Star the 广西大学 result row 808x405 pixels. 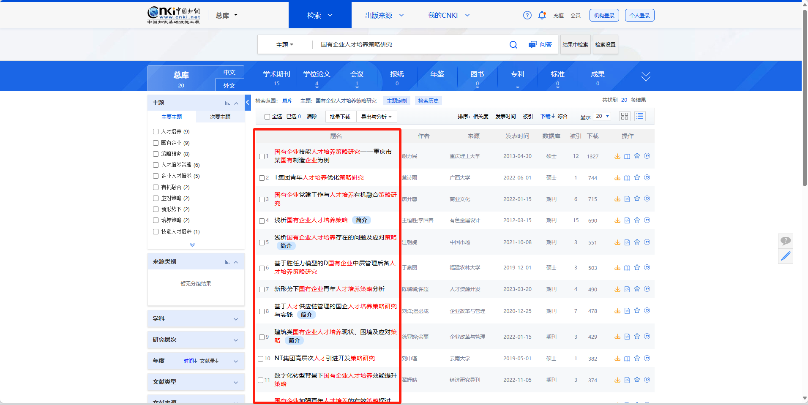click(637, 177)
